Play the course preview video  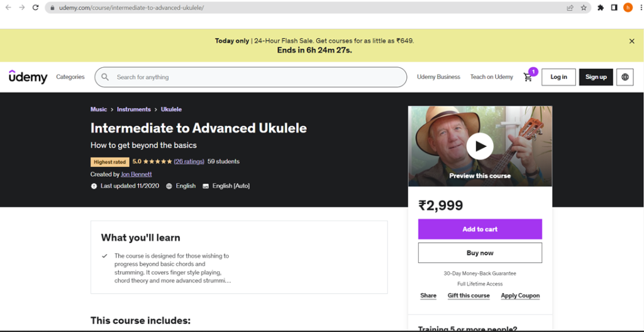tap(480, 146)
